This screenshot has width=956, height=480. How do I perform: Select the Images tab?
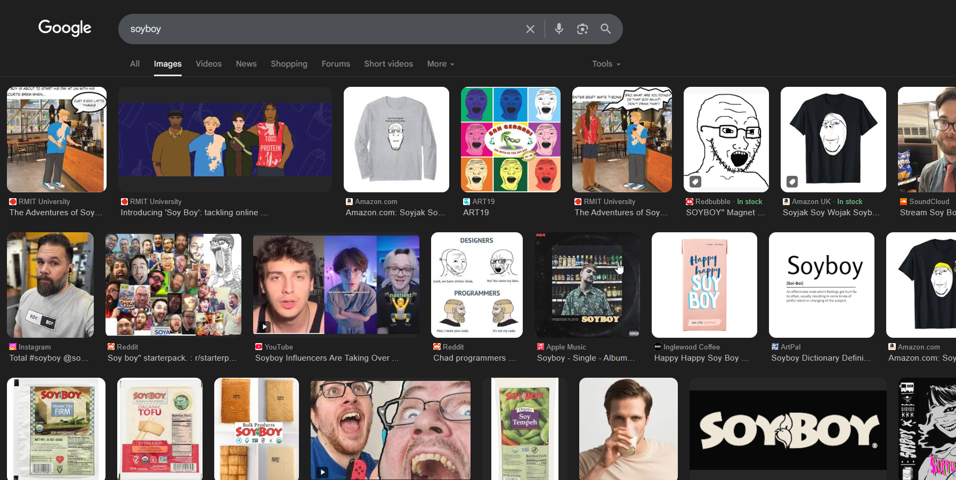point(168,64)
